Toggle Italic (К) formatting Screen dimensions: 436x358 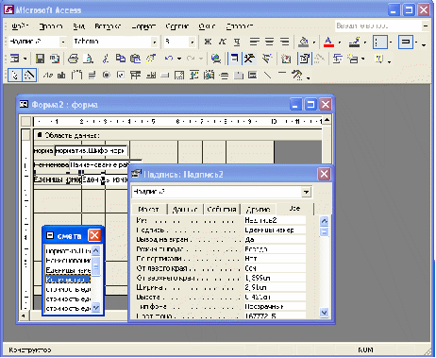[223, 42]
